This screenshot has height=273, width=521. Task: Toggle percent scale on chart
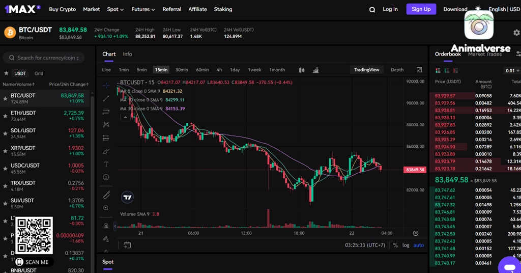(395, 245)
